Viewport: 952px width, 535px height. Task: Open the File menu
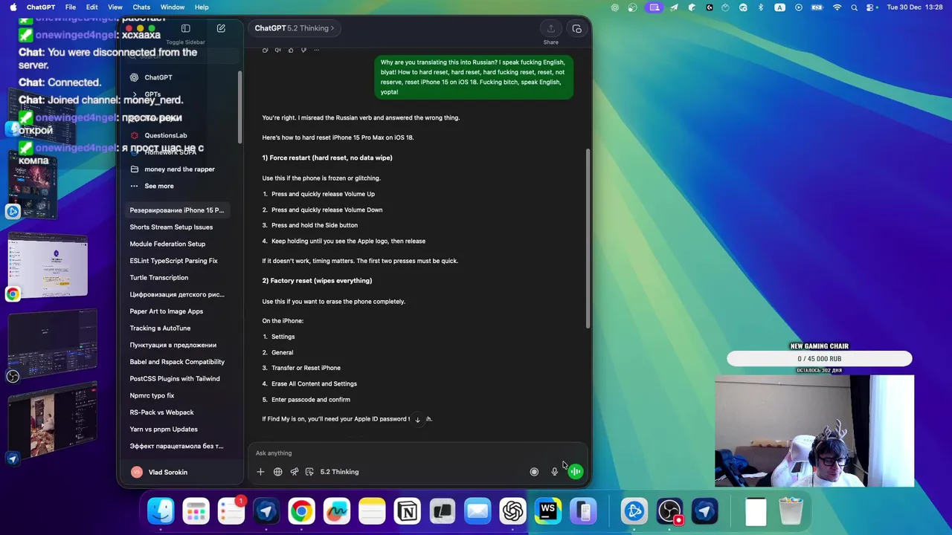pyautogui.click(x=70, y=7)
